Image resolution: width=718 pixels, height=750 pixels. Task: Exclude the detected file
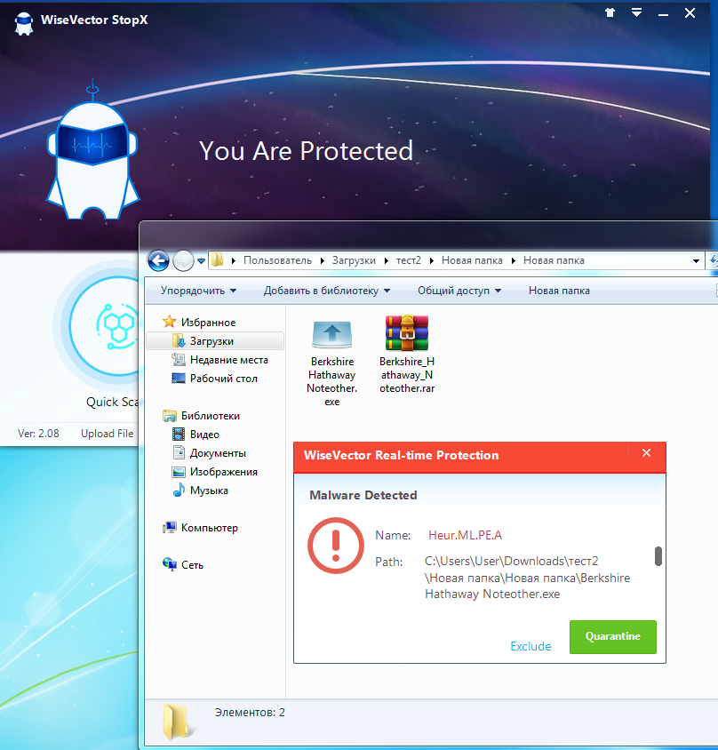point(531,646)
